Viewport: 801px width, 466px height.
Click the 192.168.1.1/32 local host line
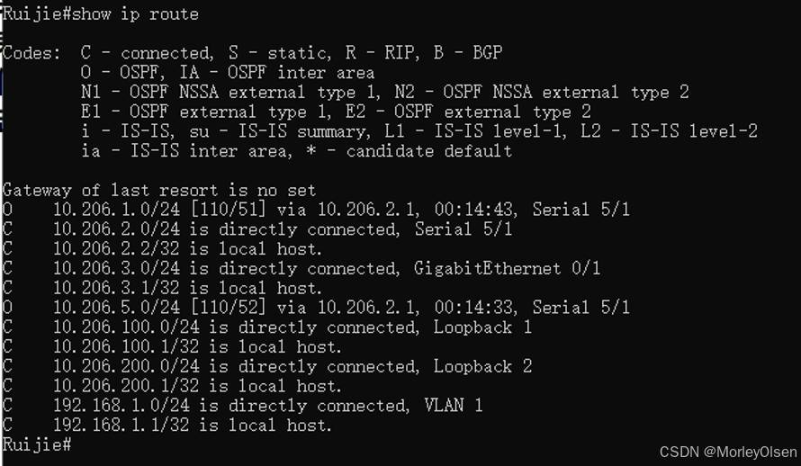[x=193, y=425]
